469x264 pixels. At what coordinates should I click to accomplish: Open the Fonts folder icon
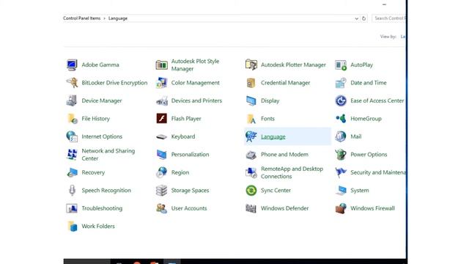(251, 119)
